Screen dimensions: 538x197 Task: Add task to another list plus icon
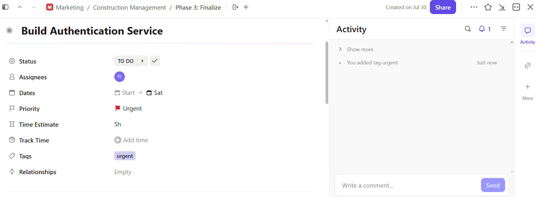tap(246, 7)
